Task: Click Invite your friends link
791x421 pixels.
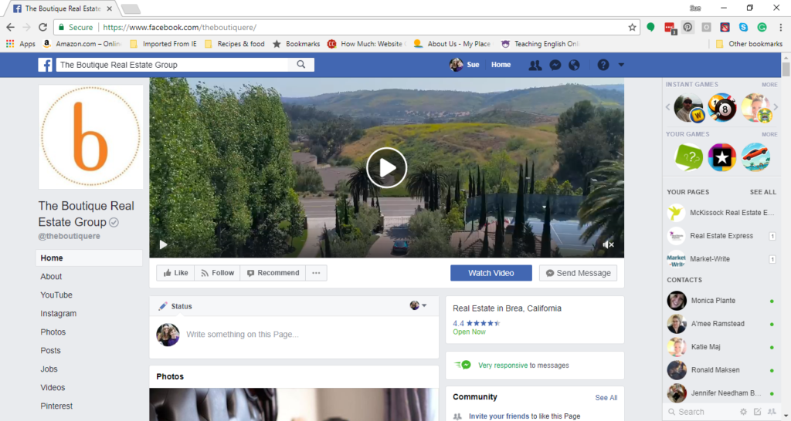Action: pos(499,416)
